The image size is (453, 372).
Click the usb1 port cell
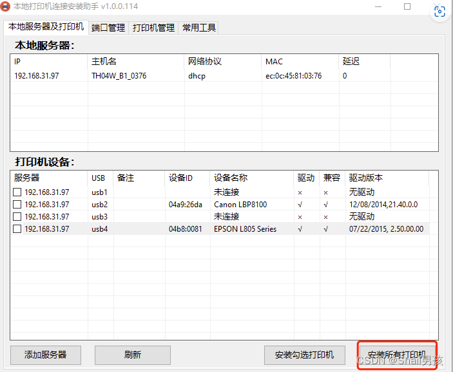[x=99, y=192]
